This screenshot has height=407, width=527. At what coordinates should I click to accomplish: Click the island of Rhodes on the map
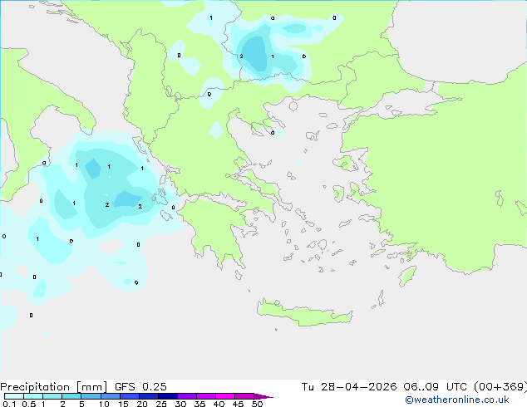point(407,276)
